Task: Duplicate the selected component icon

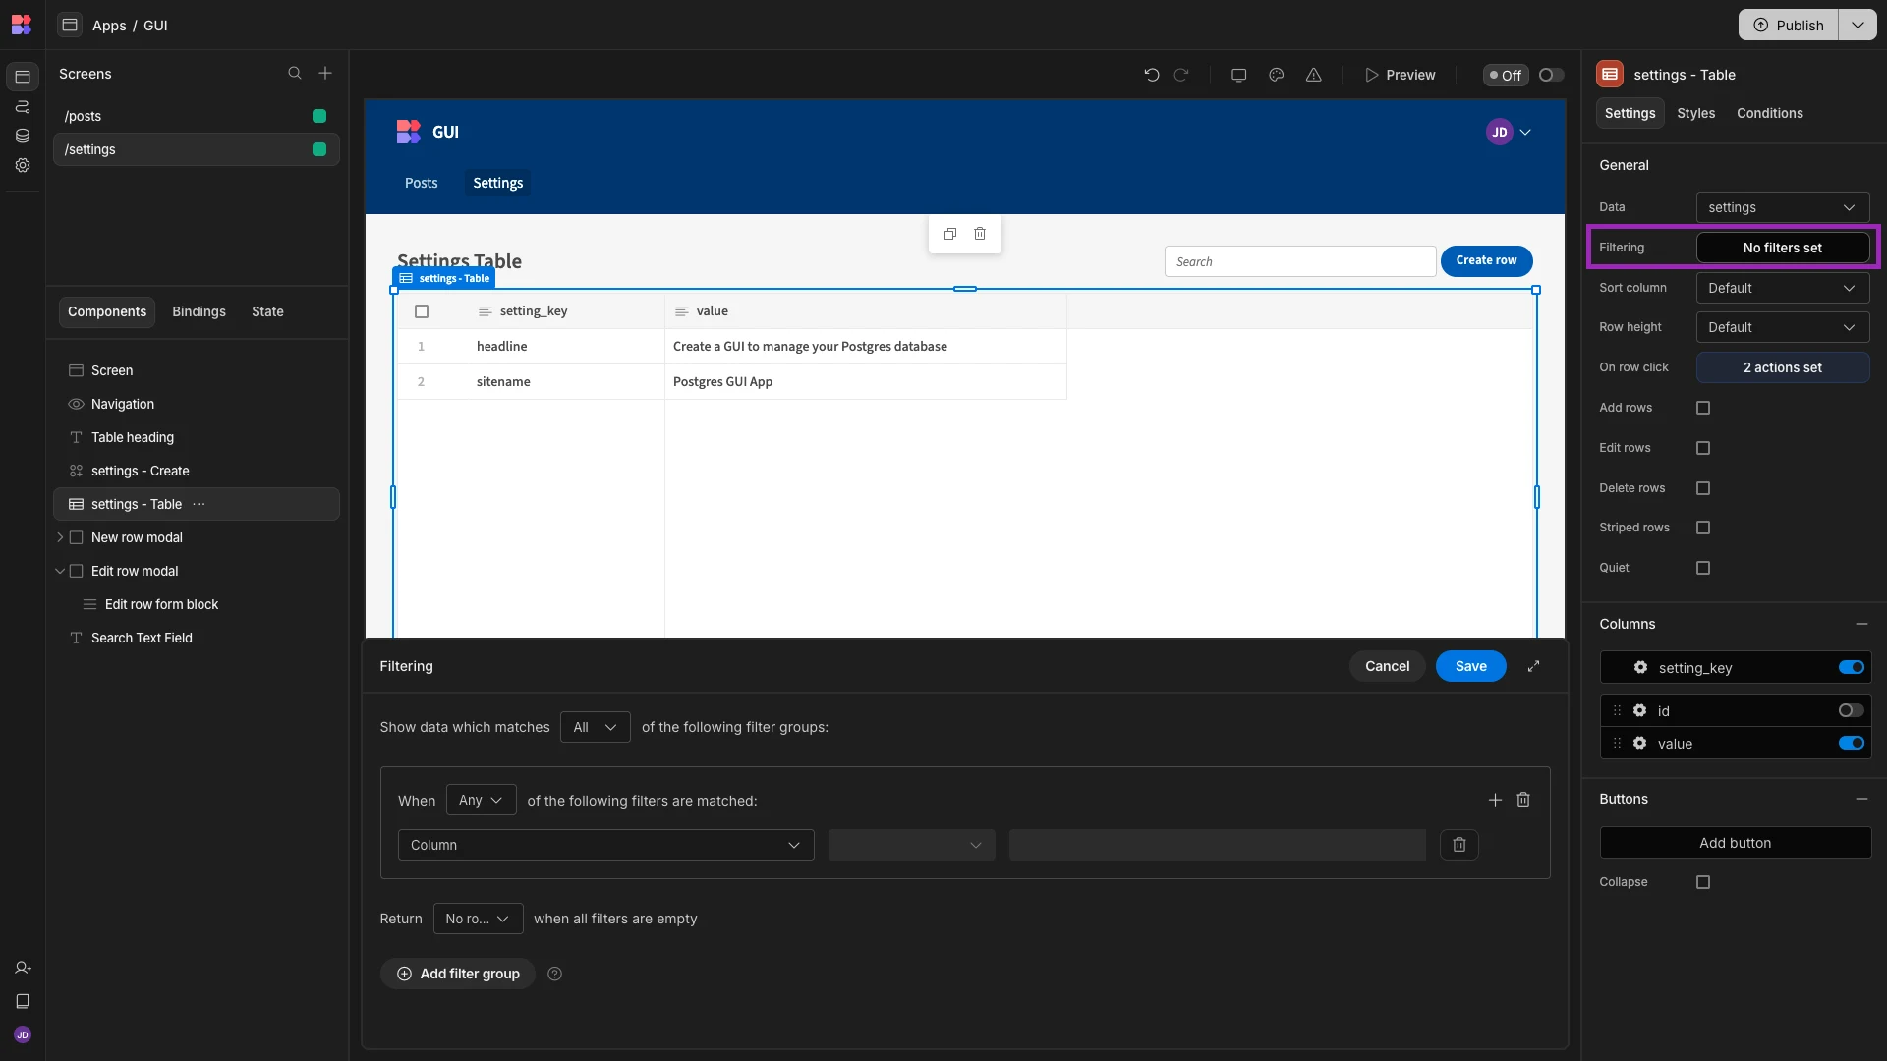Action: coord(950,234)
